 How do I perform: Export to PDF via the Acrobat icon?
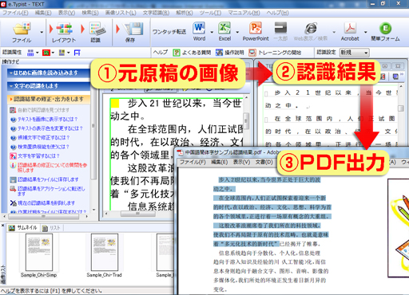pos(350,28)
